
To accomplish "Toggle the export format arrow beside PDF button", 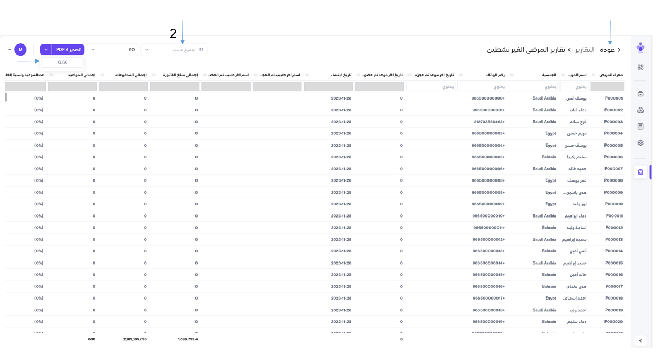I will pyautogui.click(x=46, y=50).
